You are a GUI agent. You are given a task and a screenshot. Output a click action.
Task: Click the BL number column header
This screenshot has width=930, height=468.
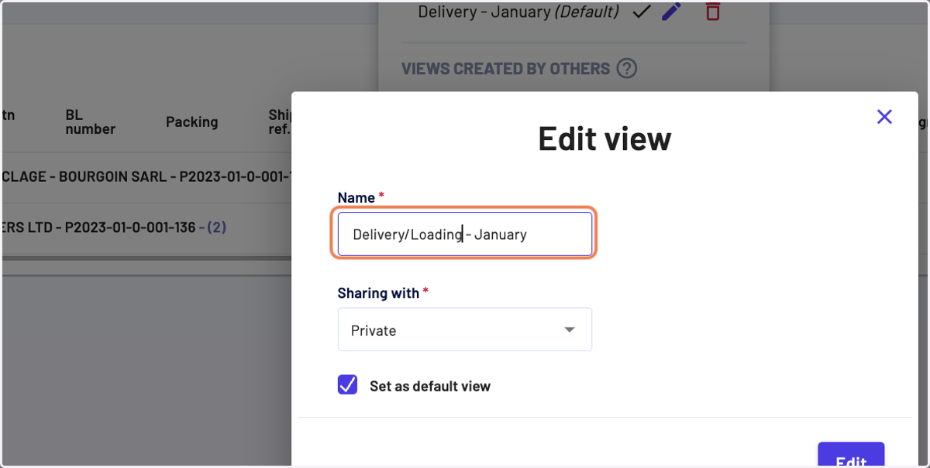point(91,121)
